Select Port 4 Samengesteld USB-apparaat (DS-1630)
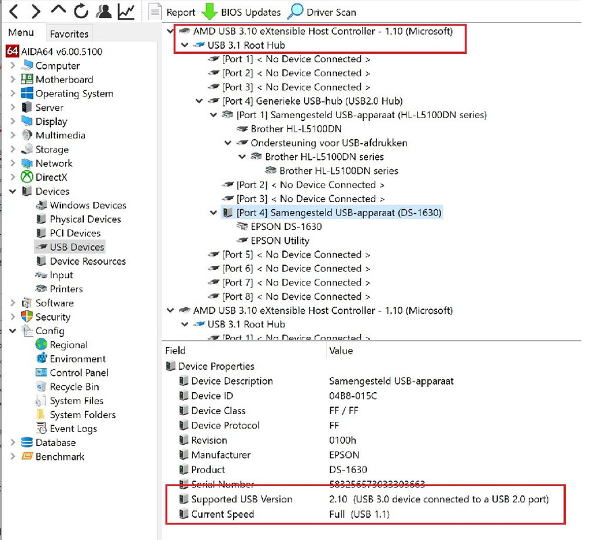Screen dimensions: 601x540 339,213
